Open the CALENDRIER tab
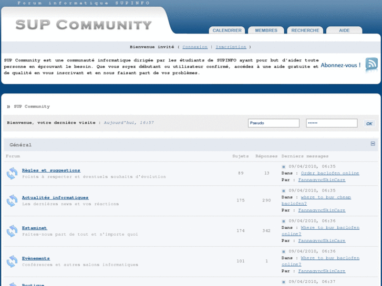382x286 pixels. pos(227,30)
